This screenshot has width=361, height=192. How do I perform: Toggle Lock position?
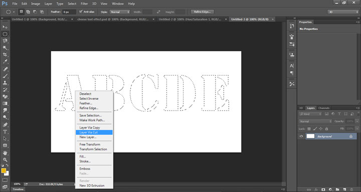(321, 129)
